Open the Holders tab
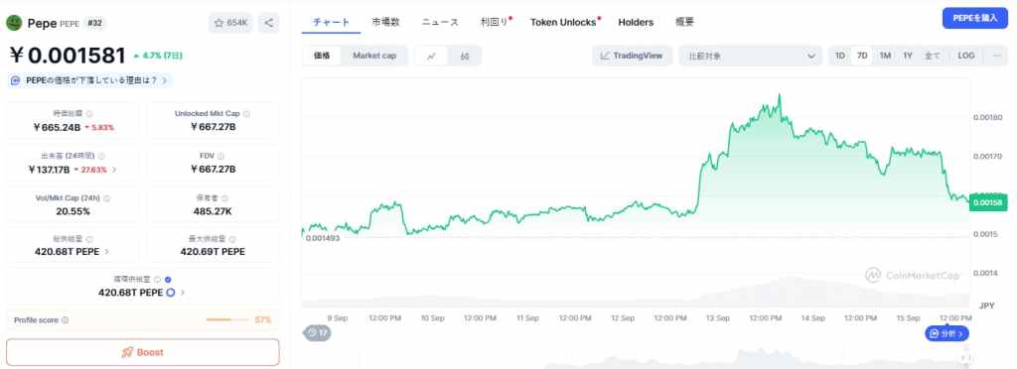This screenshot has height=369, width=1017. (636, 22)
